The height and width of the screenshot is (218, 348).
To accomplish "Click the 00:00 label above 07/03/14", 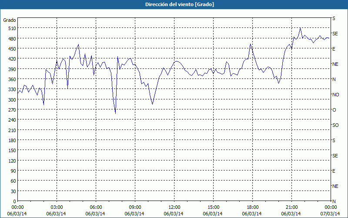I will pos(331,208).
